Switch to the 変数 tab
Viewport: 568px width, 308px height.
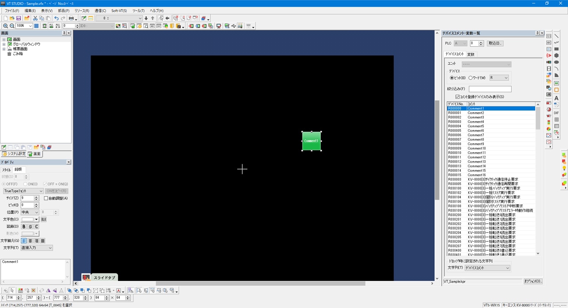tap(471, 55)
